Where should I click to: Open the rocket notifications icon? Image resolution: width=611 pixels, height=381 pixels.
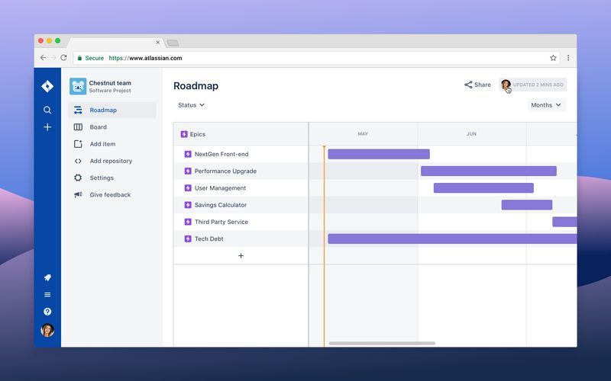pyautogui.click(x=47, y=277)
